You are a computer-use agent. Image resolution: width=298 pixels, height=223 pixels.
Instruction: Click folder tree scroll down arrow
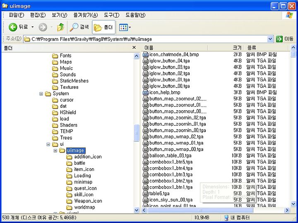(x=137, y=210)
